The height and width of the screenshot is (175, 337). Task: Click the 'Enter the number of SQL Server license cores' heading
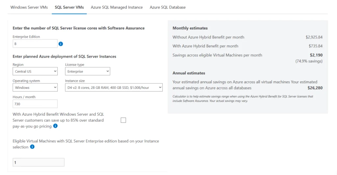click(78, 28)
